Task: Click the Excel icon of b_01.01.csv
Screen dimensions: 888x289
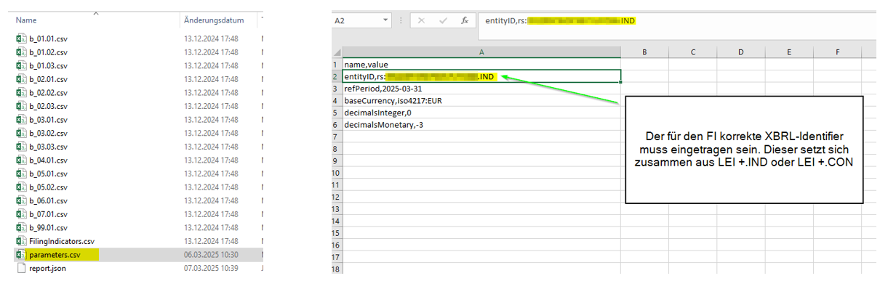Action: pyautogui.click(x=21, y=38)
